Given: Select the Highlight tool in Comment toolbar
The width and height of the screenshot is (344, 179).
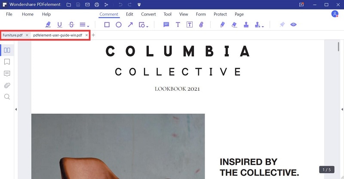Looking at the screenshot, I should pyautogui.click(x=48, y=24).
